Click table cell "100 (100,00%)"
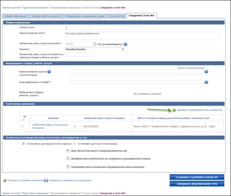231x196 pixels. pyautogui.click(x=91, y=126)
